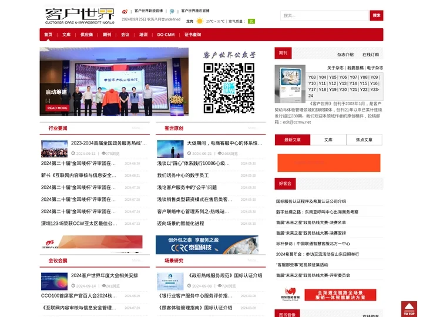Open article 新书《互联网内容审核与信息安全
Viewport: 423px width, 317px height.
79,176
